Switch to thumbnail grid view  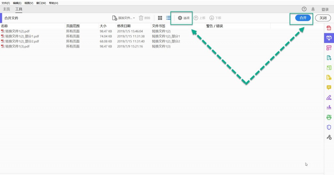(160, 18)
